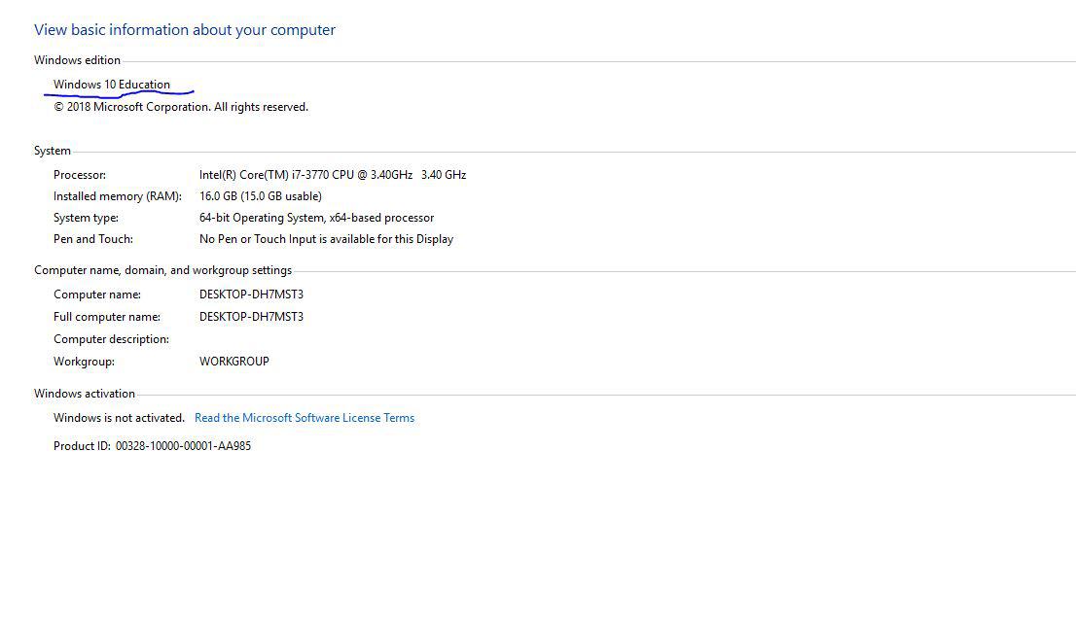Click the Product ID number text
The height and width of the screenshot is (624, 1076).
click(183, 446)
